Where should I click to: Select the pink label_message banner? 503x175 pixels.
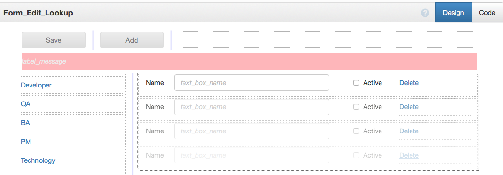(249, 61)
